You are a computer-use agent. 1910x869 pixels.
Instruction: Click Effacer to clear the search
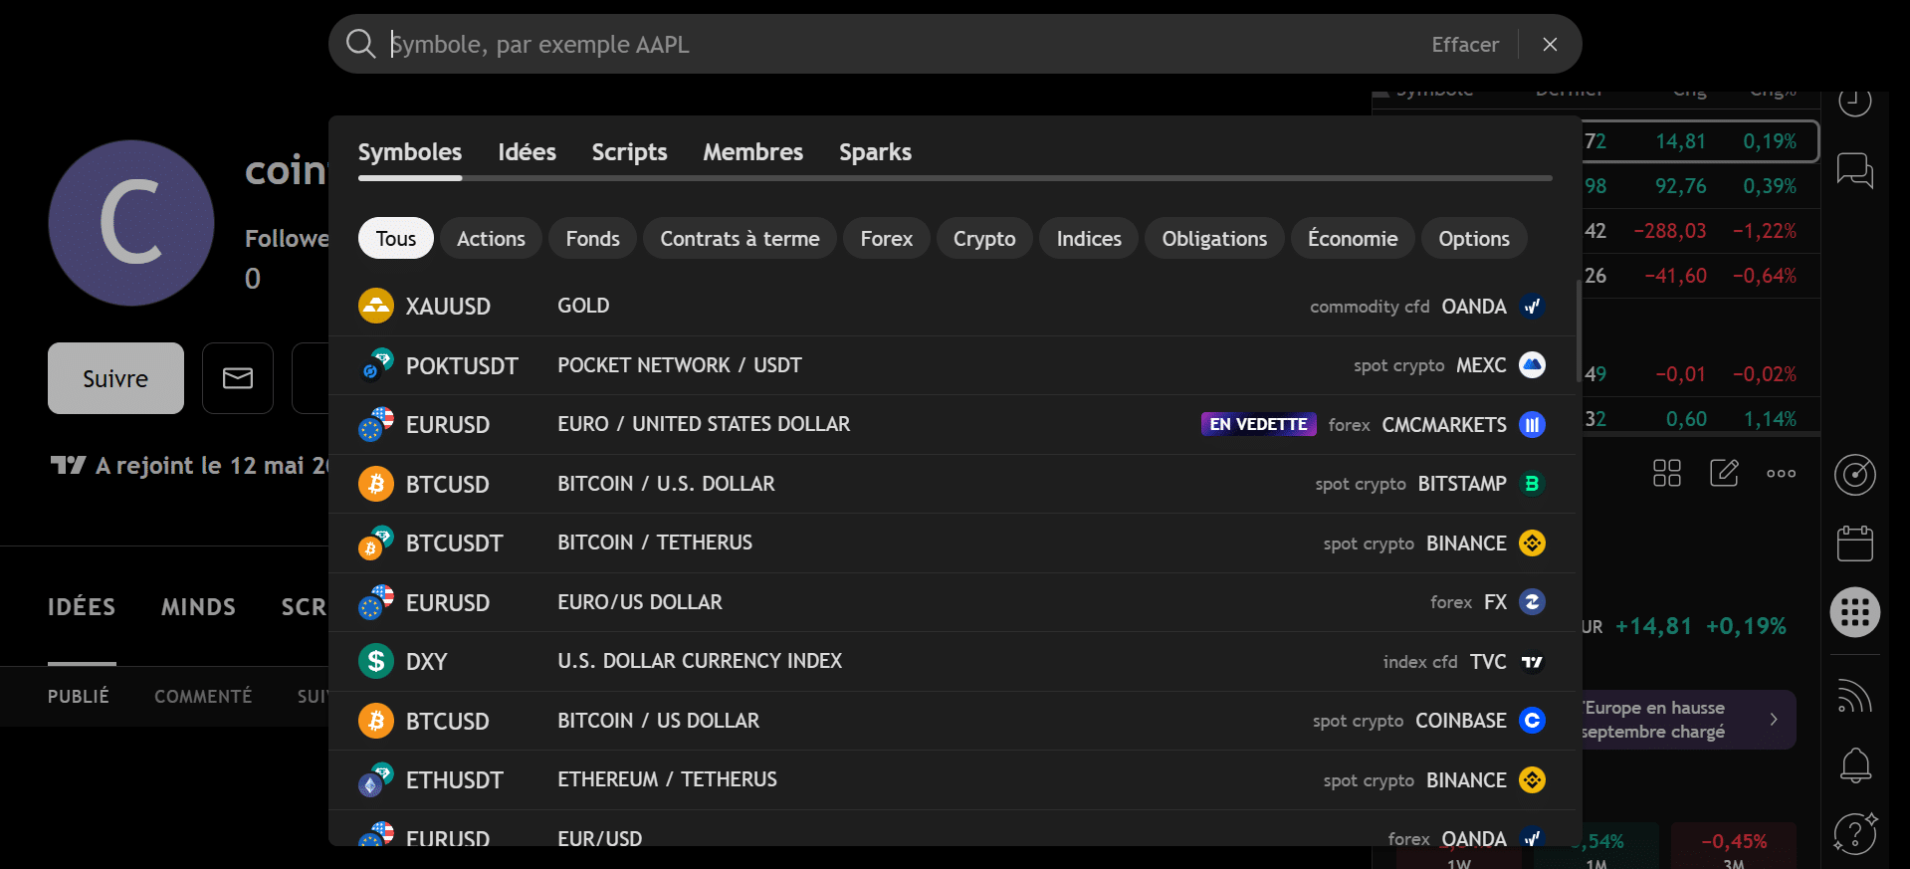pyautogui.click(x=1464, y=45)
